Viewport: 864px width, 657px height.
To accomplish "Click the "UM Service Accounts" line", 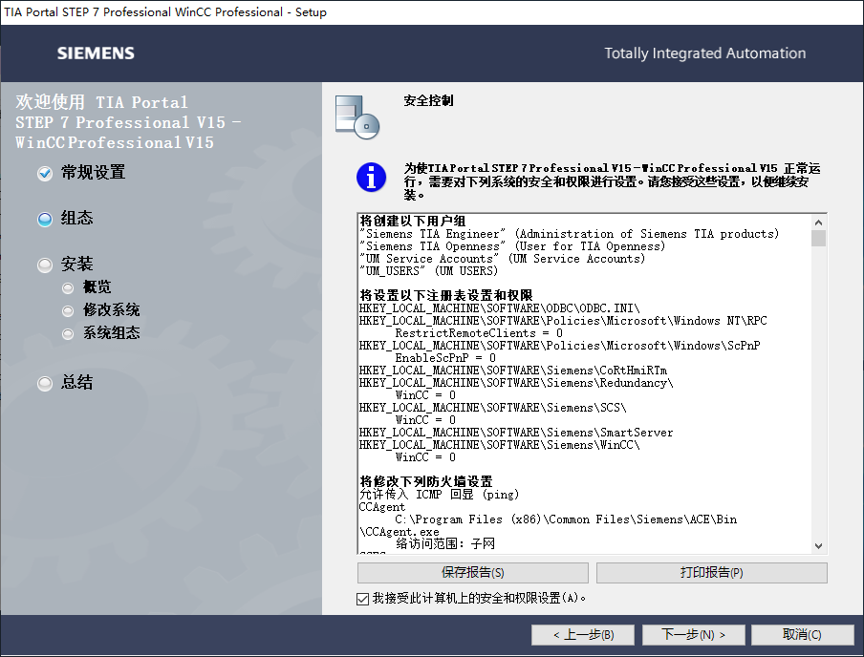I will tap(502, 259).
